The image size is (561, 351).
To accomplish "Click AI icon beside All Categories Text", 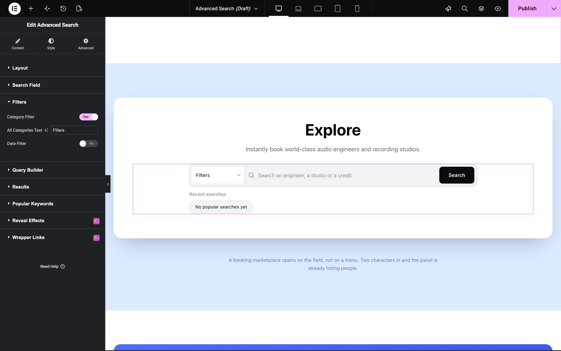I will coord(46,130).
